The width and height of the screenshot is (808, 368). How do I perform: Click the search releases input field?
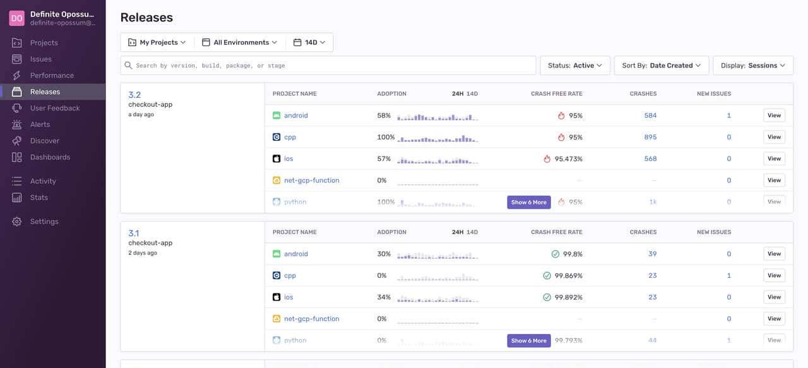(x=328, y=66)
